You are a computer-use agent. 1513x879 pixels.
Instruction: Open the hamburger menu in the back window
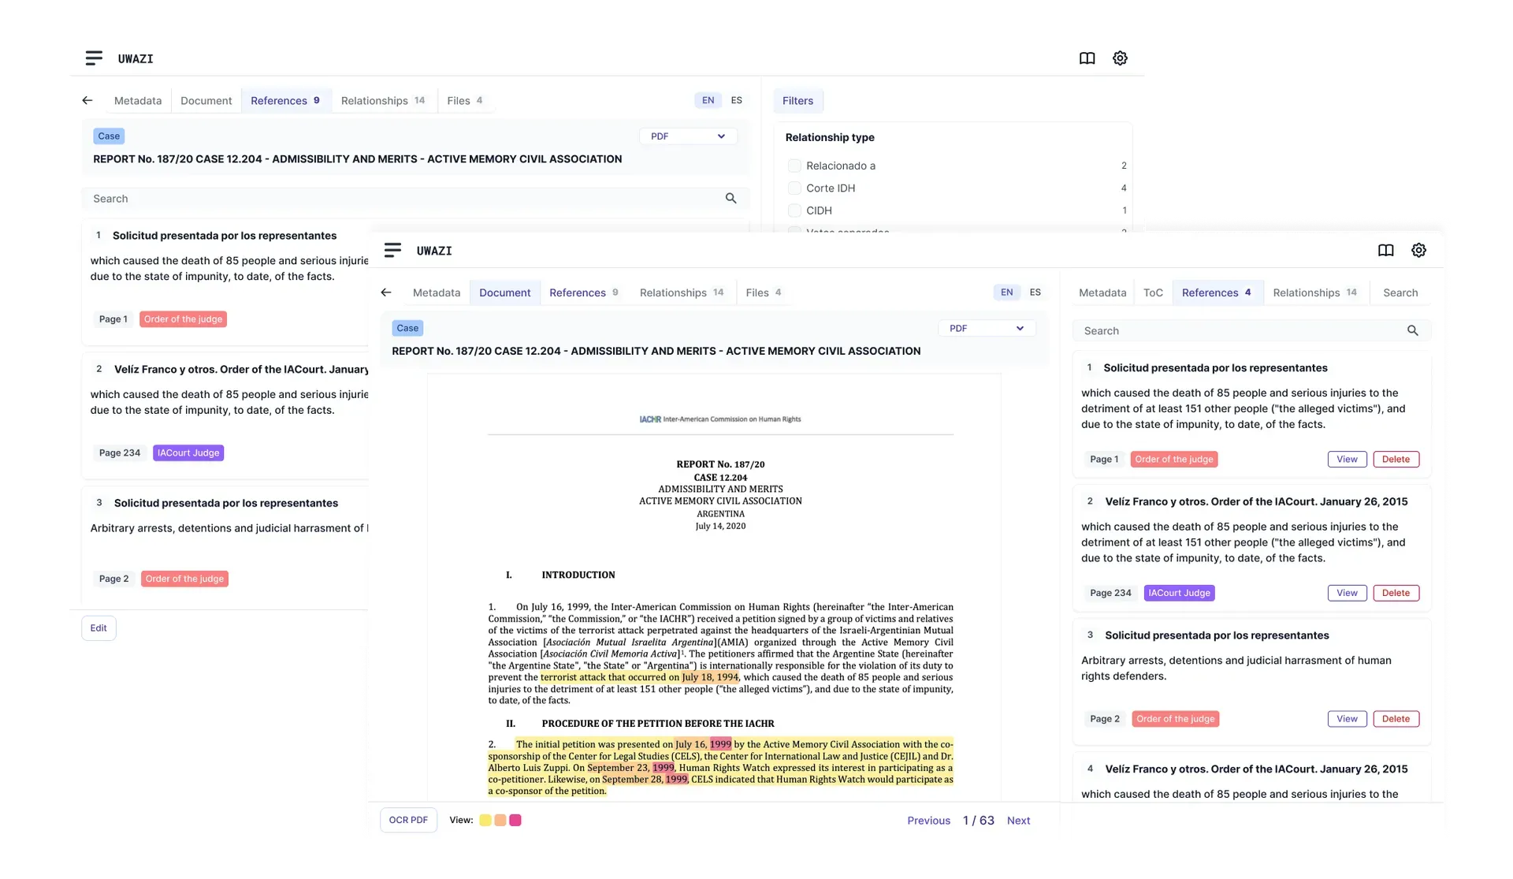pyautogui.click(x=95, y=58)
